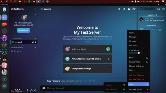This screenshot has width=166, height=93.
Task: Deafen with headphones icon
Action: click(x=31, y=90)
